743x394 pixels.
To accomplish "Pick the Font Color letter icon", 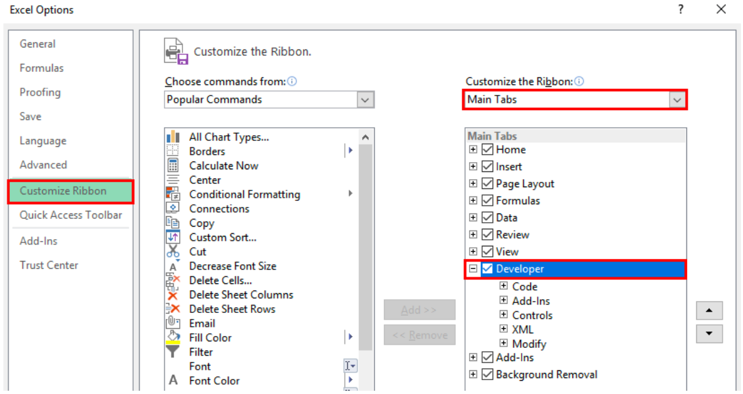I will pyautogui.click(x=173, y=380).
